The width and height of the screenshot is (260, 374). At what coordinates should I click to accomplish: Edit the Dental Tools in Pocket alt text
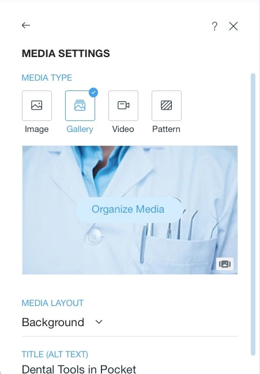pyautogui.click(x=79, y=369)
